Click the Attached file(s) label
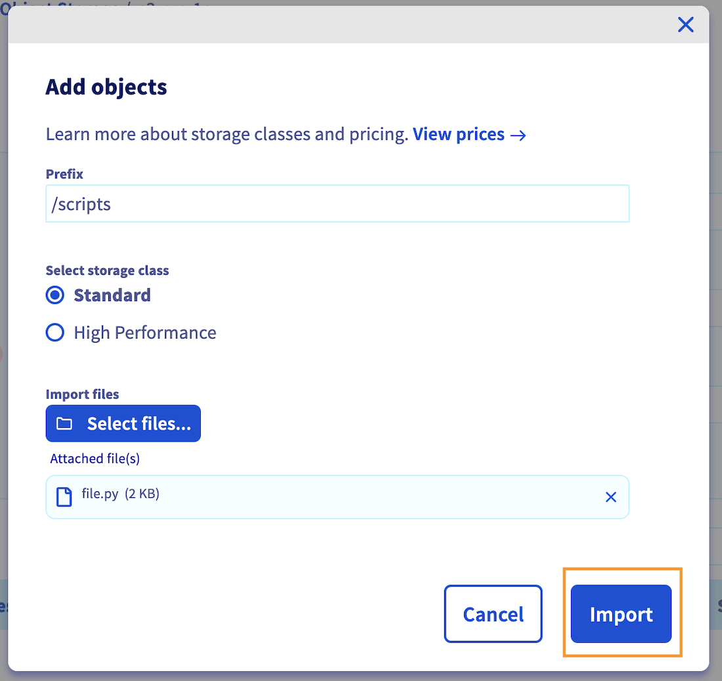722x681 pixels. click(x=95, y=459)
